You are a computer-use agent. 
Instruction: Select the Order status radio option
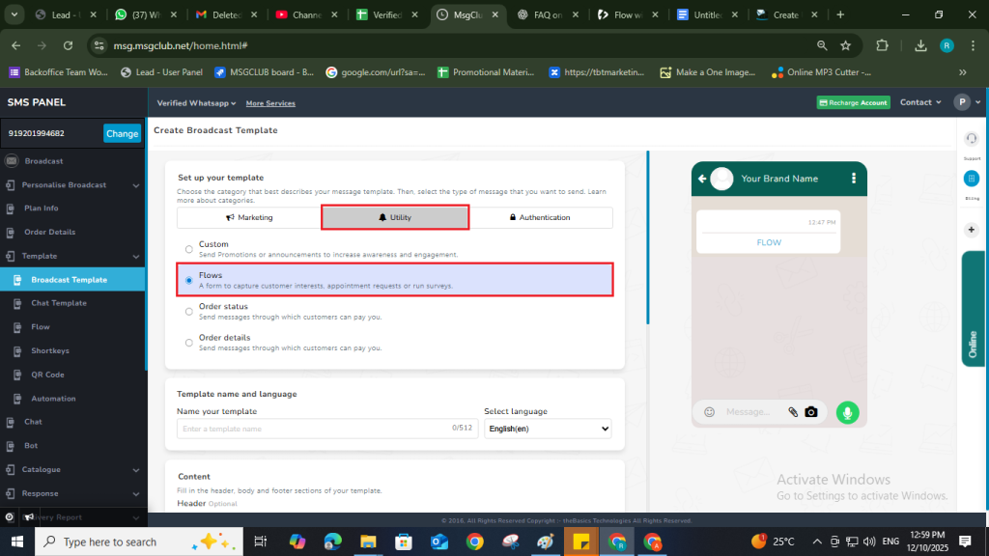(x=188, y=311)
